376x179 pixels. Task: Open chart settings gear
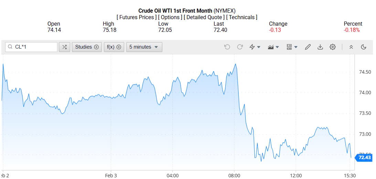tap(333, 47)
